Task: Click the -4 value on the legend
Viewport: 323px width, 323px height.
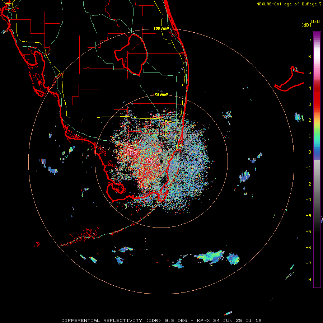Action: click(x=308, y=215)
